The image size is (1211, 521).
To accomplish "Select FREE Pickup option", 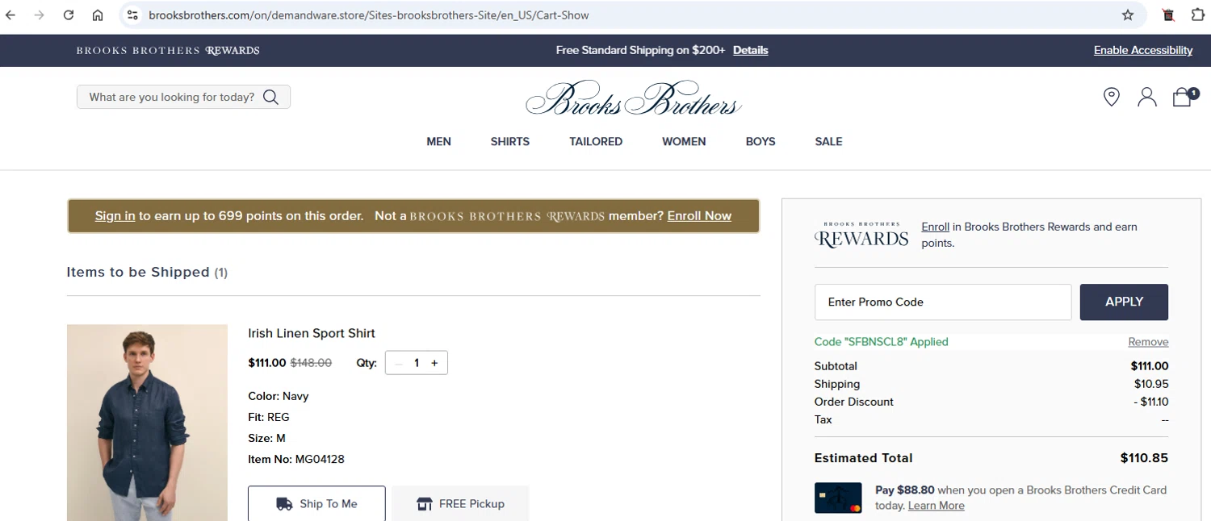I will [x=460, y=504].
